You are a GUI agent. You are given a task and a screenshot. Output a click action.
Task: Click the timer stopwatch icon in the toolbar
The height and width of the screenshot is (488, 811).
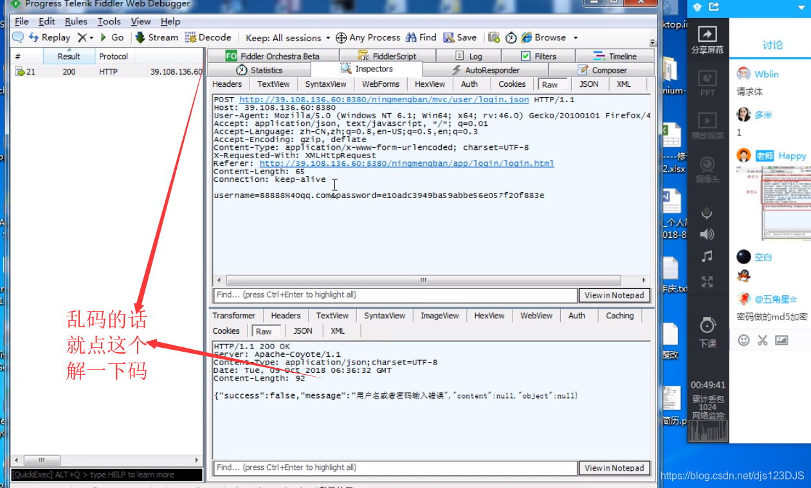[x=511, y=37]
